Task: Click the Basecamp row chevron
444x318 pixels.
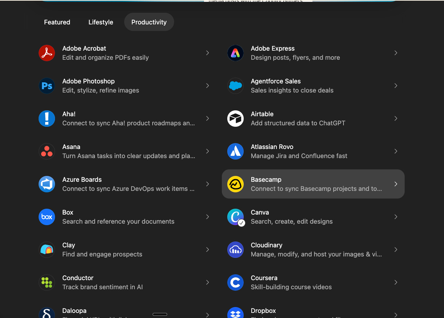Action: (396, 184)
